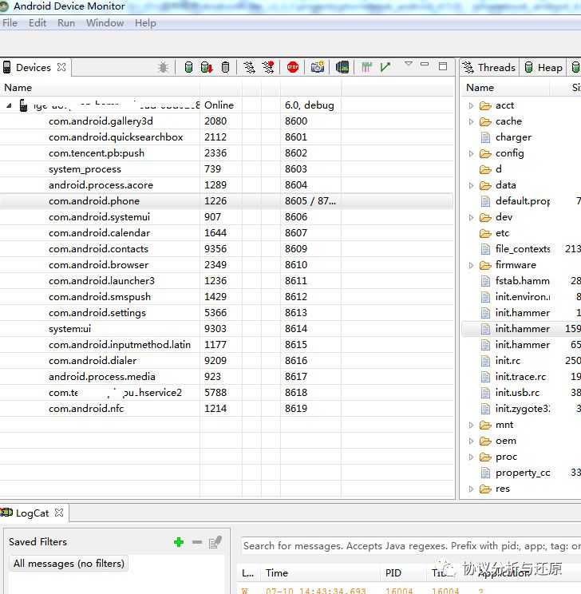Select the file_contexts file
581x594 pixels.
[523, 249]
